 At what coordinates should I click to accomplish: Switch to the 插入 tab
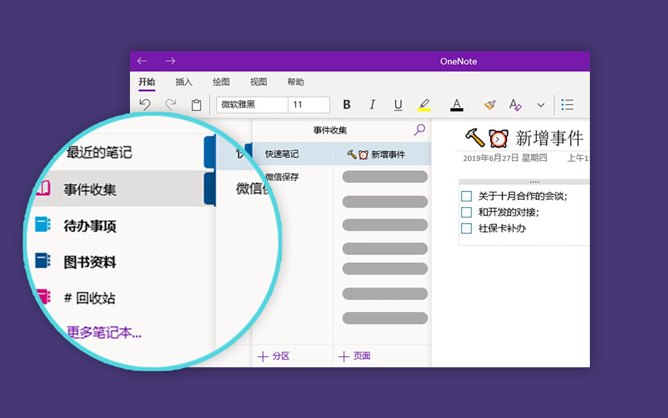pyautogui.click(x=184, y=82)
